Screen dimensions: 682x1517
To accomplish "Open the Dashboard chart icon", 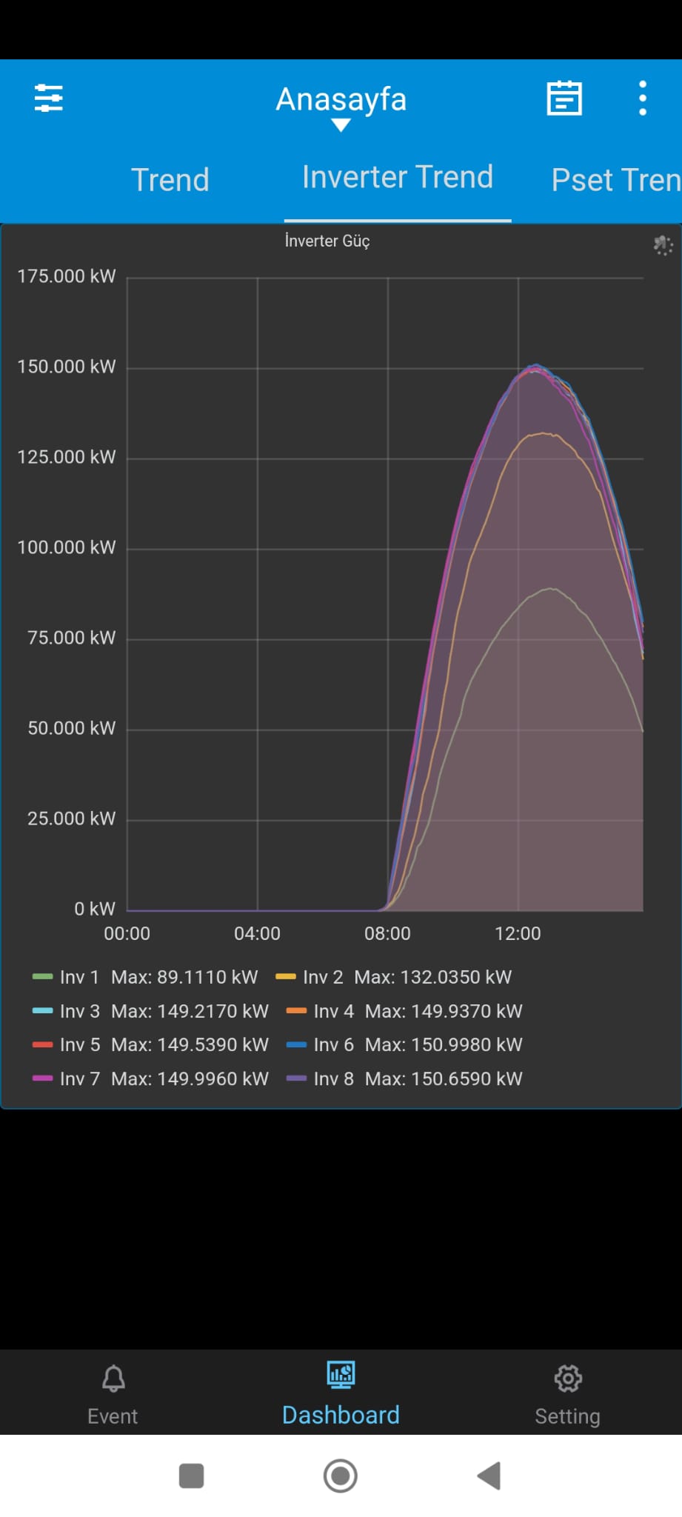I will point(341,1375).
